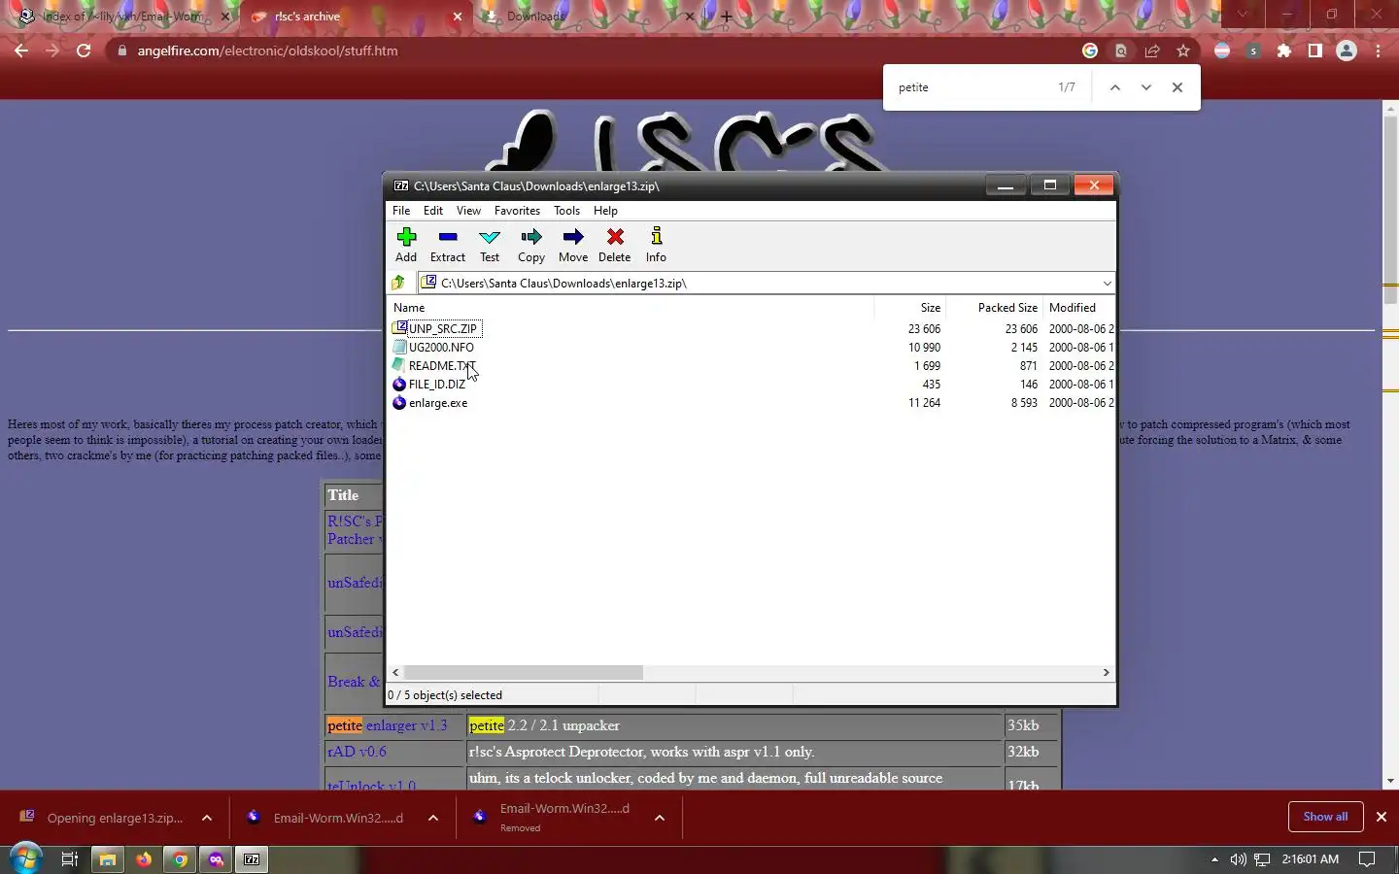Switch to the 'Index of' browser tab
1399x874 pixels.
tap(121, 17)
